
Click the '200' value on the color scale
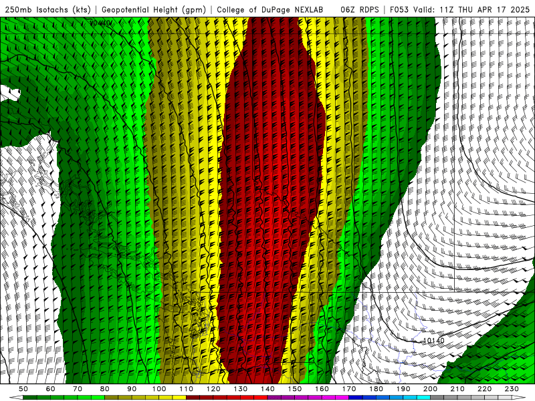pos(431,389)
